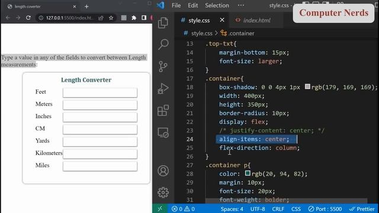Toggle the browser side panel icon
Screen dimensions: 379x213
pos(144,18)
